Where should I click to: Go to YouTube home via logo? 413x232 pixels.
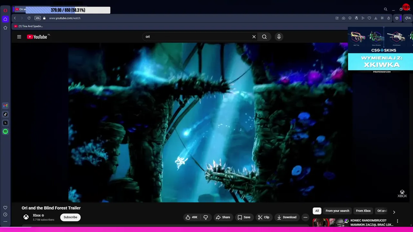coord(37,37)
